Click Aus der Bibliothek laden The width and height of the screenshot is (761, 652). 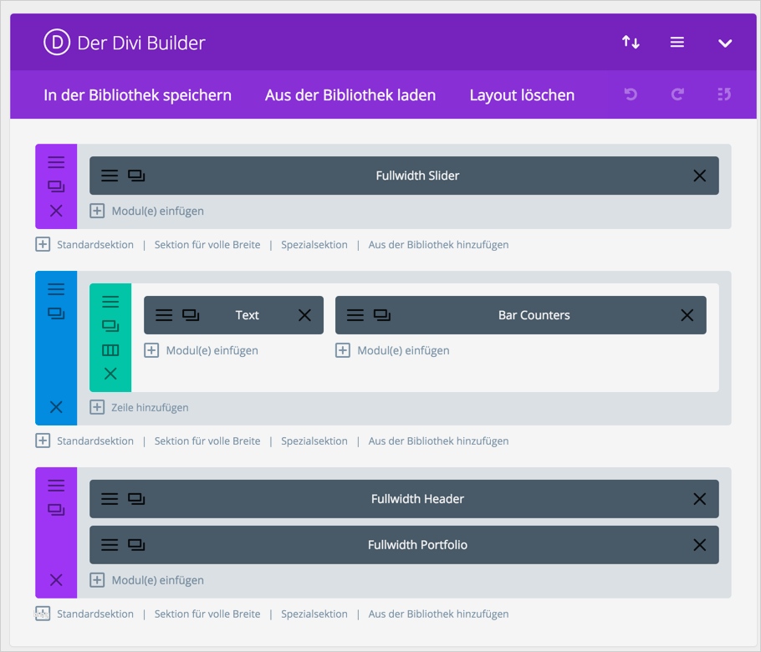(x=350, y=95)
